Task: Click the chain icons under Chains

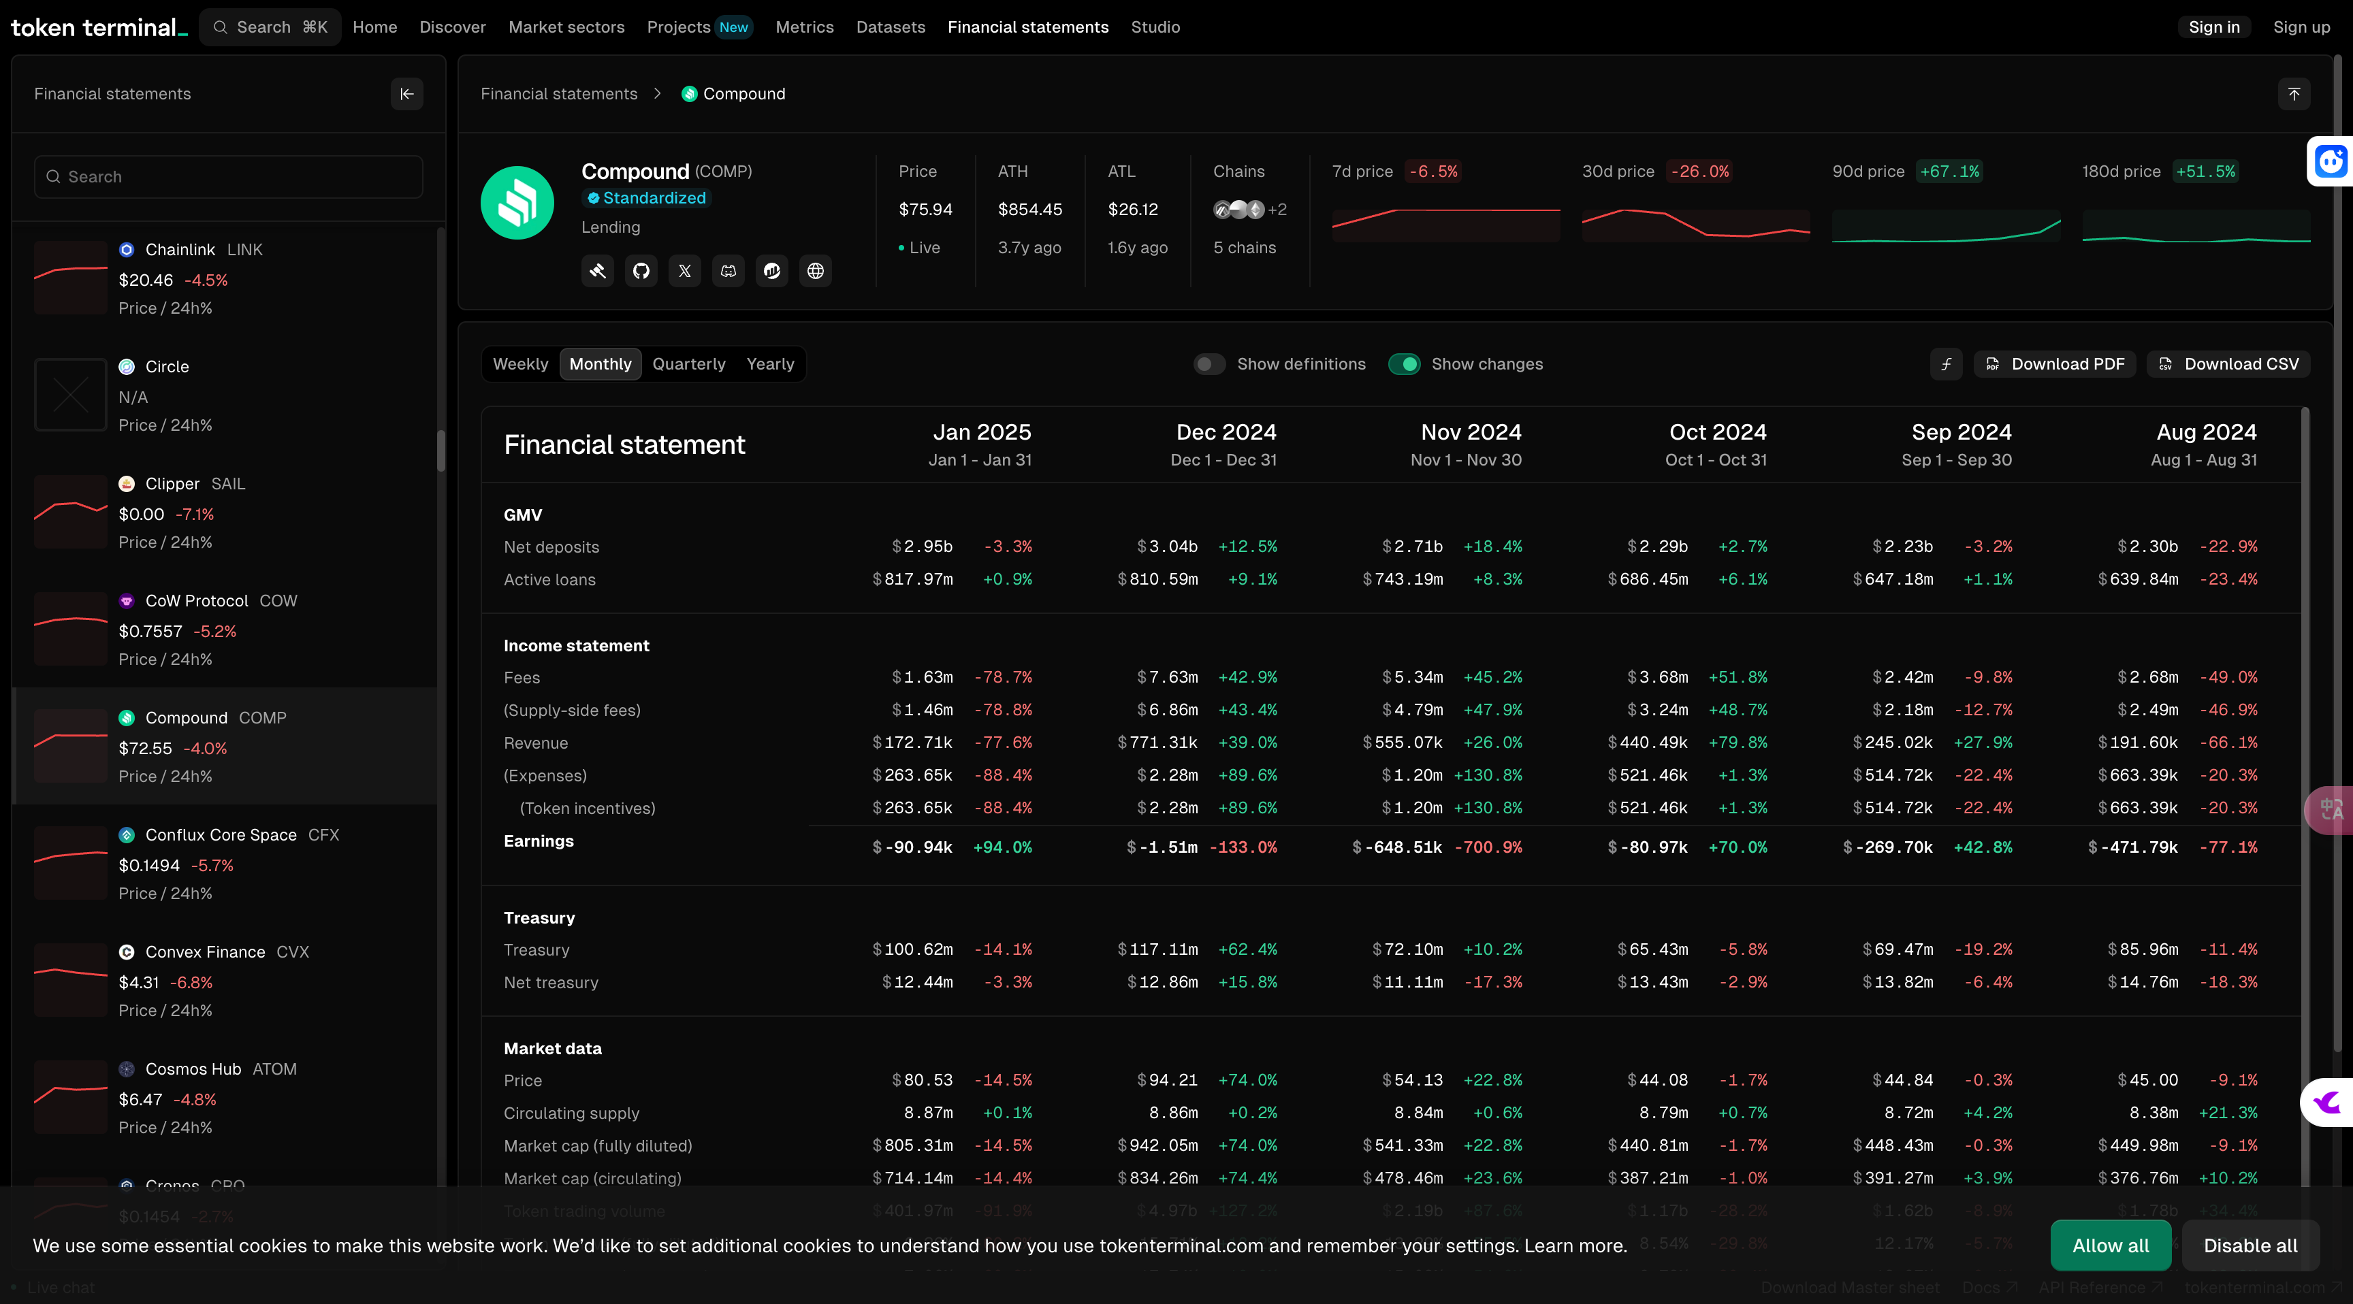Action: click(1240, 209)
